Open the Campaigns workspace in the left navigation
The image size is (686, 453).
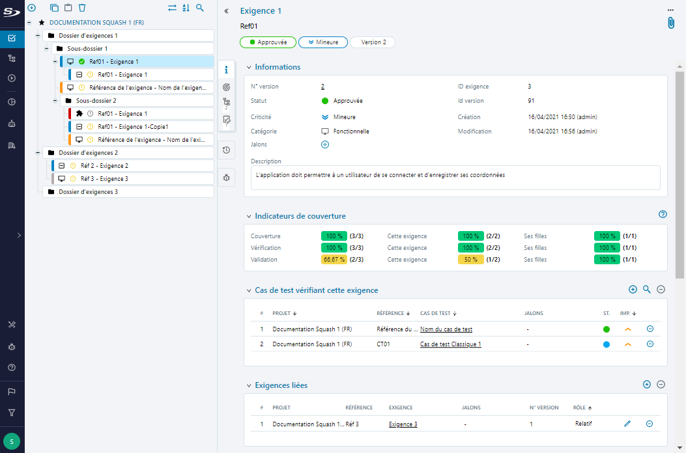[x=12, y=79]
